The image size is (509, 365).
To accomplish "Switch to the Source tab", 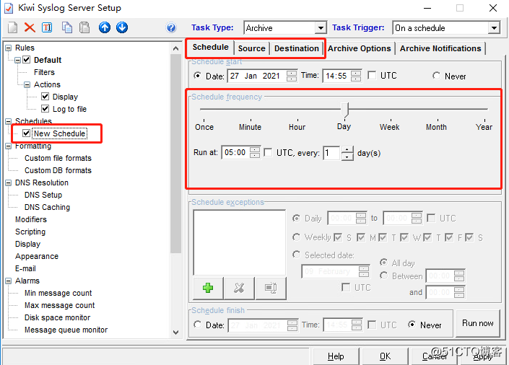I will [251, 48].
